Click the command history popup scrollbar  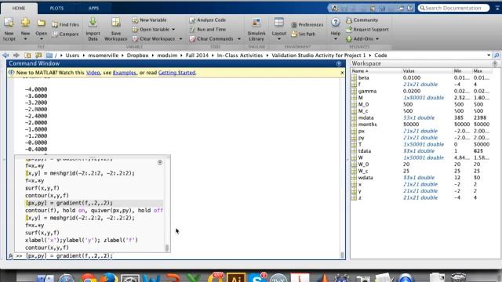coord(167,248)
